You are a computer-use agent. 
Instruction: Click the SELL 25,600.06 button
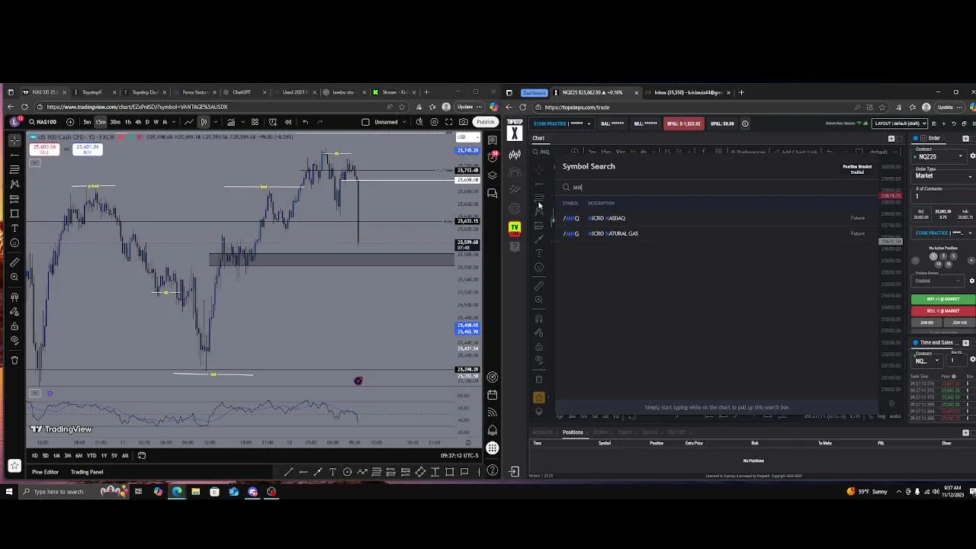[x=45, y=149]
